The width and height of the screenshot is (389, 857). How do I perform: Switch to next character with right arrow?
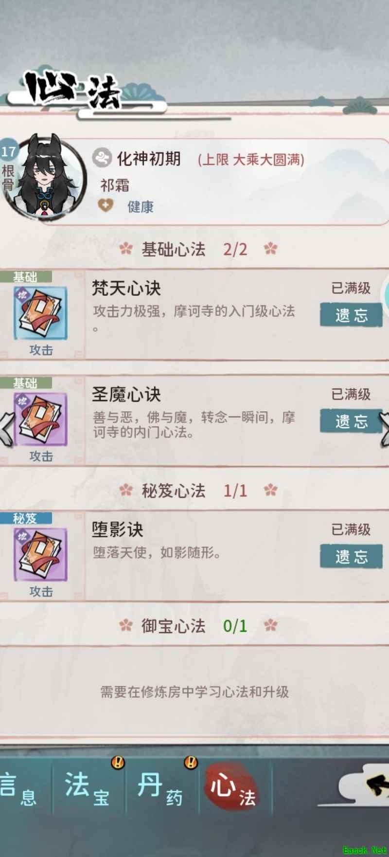tap(384, 428)
